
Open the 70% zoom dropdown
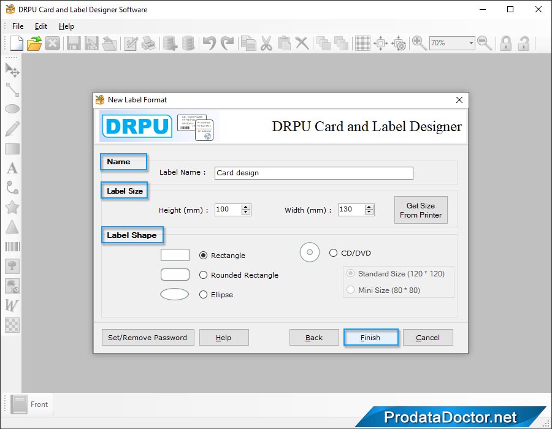[471, 44]
